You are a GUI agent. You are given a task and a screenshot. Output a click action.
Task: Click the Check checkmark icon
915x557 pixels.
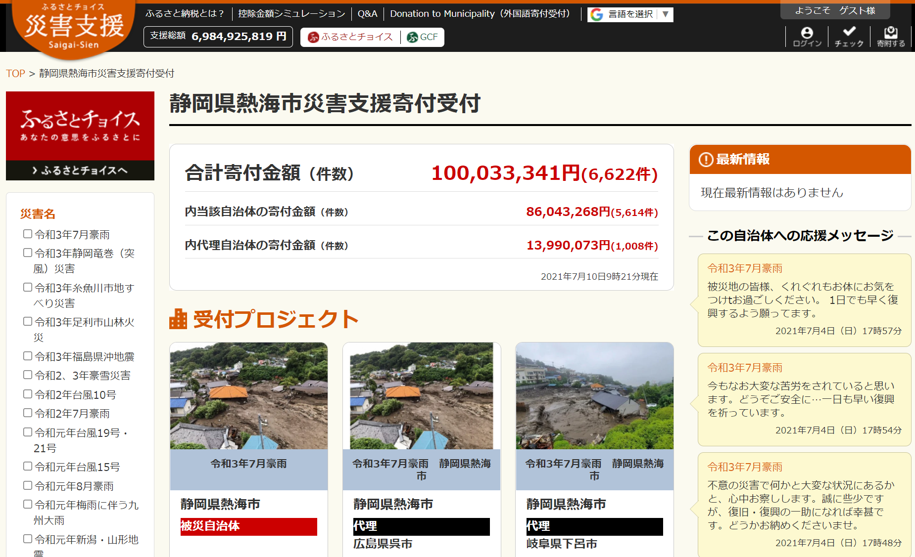pyautogui.click(x=849, y=32)
